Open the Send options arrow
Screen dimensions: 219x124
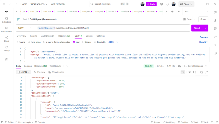pos(205,28)
